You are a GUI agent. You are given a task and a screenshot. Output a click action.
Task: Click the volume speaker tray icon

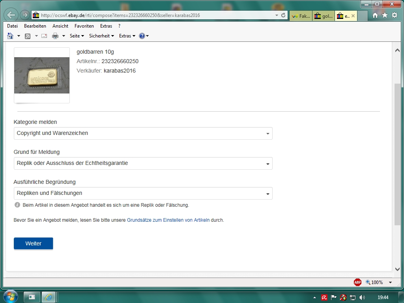click(x=362, y=297)
